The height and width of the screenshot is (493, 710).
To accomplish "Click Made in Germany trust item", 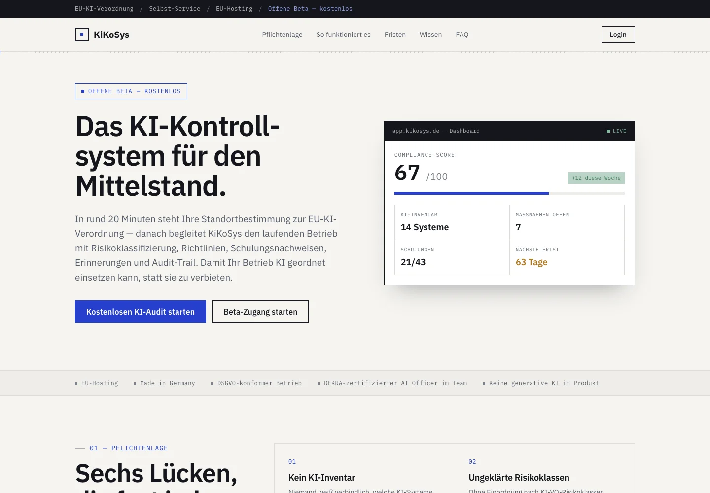I will [x=164, y=383].
